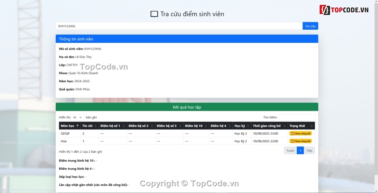The image size is (378, 193).
Task: Click the Kết quả học tập green header
Action: pos(187,107)
